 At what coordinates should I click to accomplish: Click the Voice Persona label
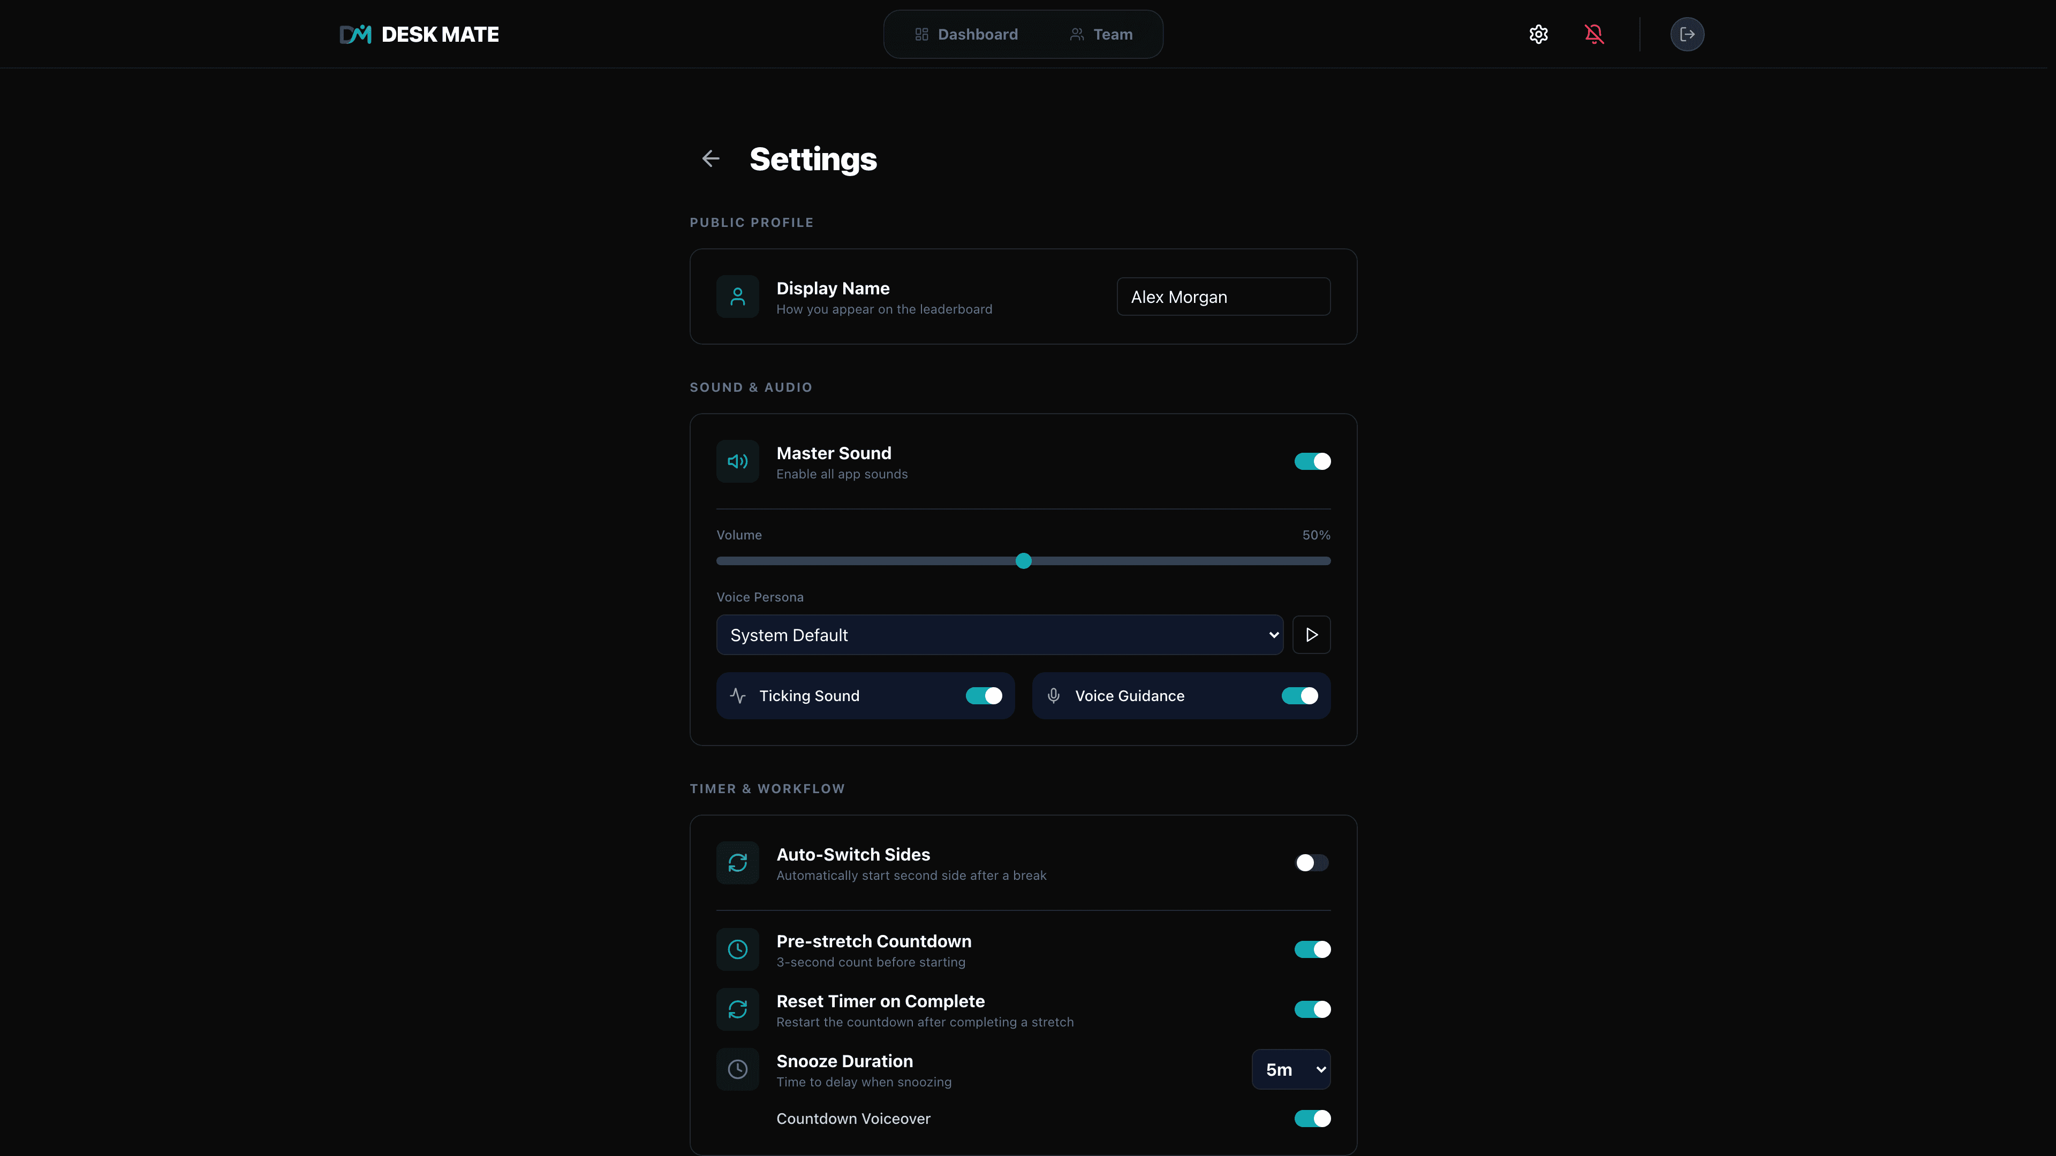[760, 597]
